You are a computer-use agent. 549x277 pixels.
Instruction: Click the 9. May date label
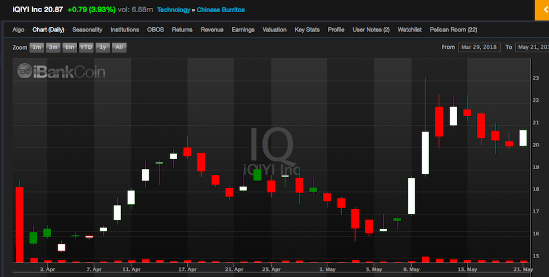coord(412,269)
